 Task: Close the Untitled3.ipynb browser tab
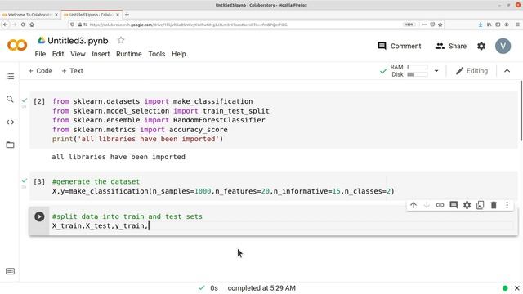(118, 15)
